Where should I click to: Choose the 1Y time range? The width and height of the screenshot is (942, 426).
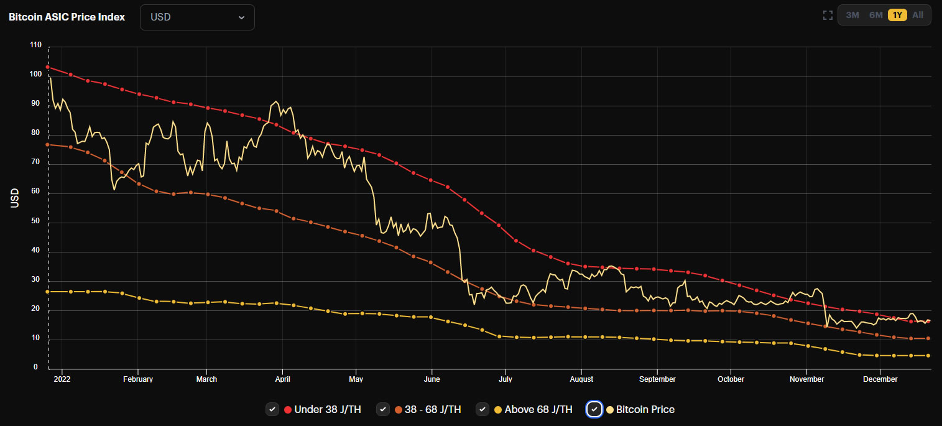point(897,15)
